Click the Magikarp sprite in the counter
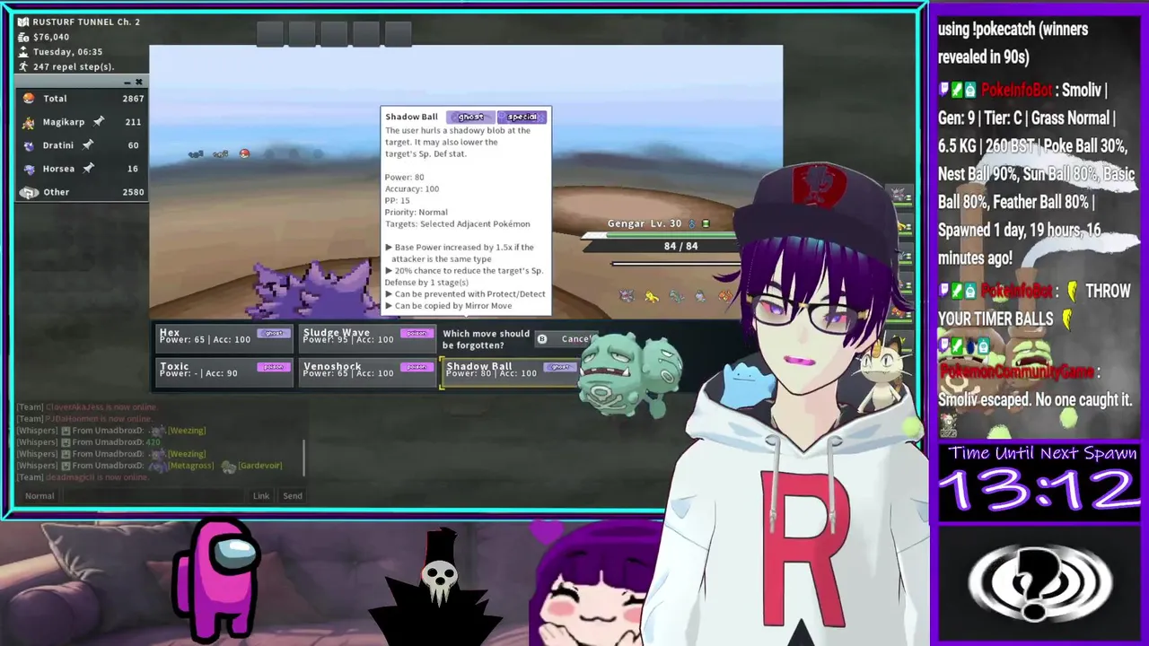This screenshot has height=646, width=1149. pyautogui.click(x=29, y=122)
